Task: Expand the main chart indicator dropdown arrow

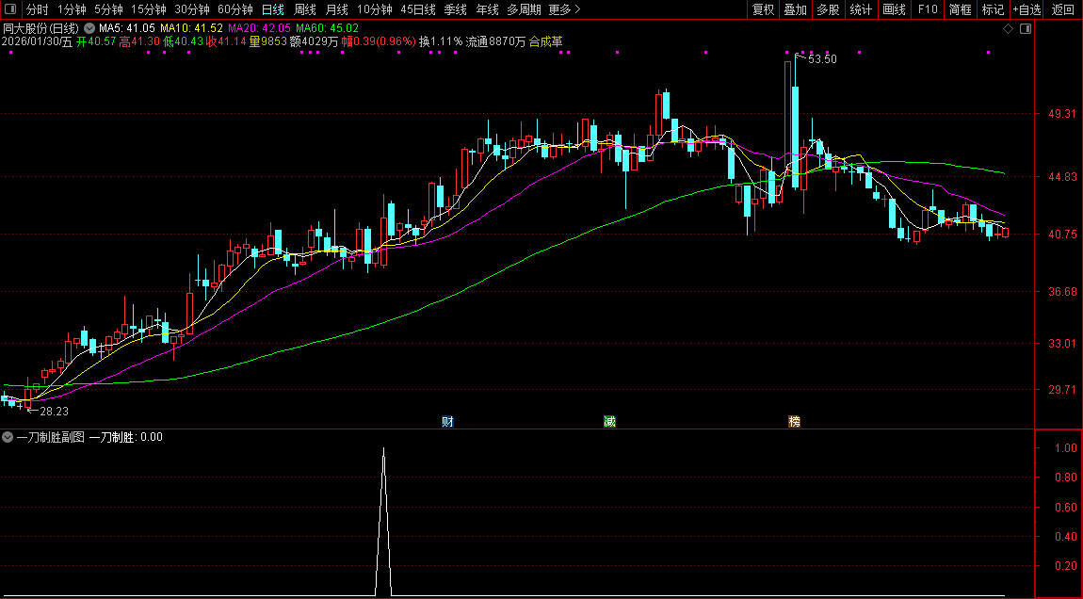Action: 89,28
